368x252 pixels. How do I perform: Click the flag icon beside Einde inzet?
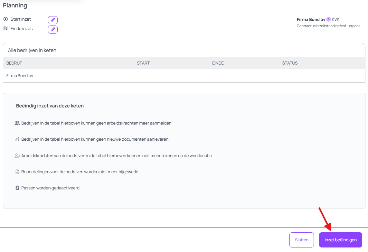pyautogui.click(x=5, y=29)
